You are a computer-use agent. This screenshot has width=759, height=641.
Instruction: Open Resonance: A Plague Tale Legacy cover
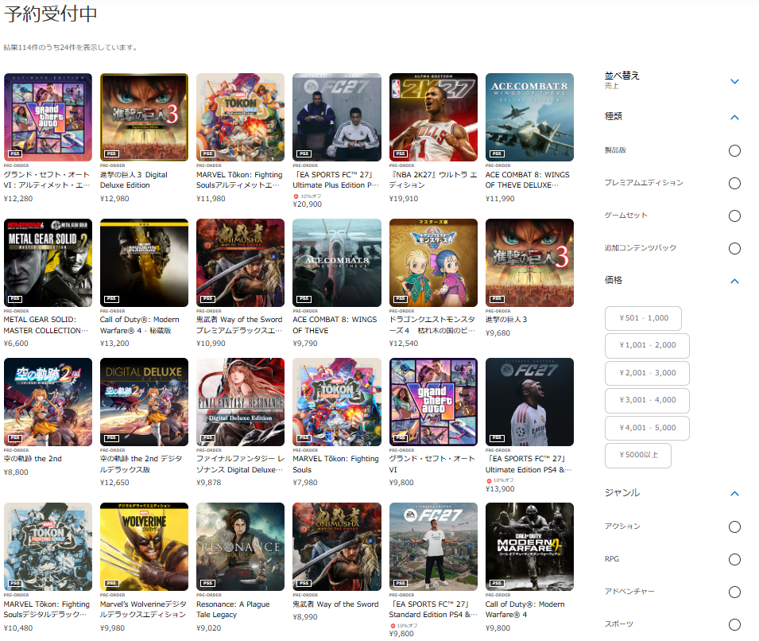tap(241, 546)
